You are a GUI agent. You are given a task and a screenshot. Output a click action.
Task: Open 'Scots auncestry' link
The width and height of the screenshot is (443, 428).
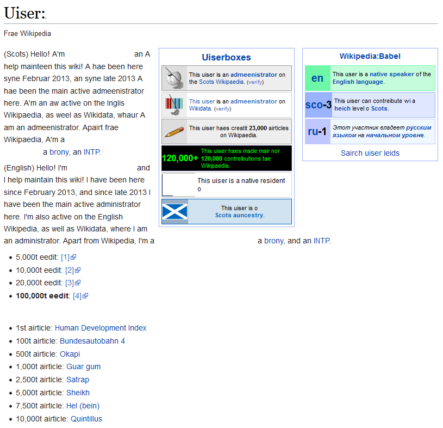tap(239, 215)
